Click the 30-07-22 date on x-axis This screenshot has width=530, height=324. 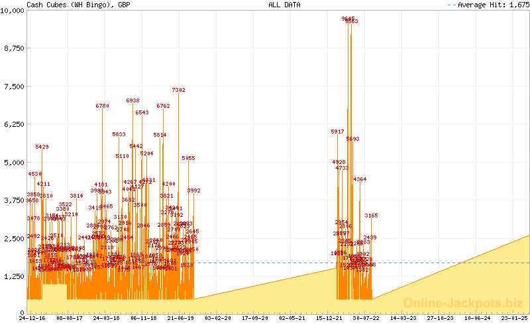[366, 318]
